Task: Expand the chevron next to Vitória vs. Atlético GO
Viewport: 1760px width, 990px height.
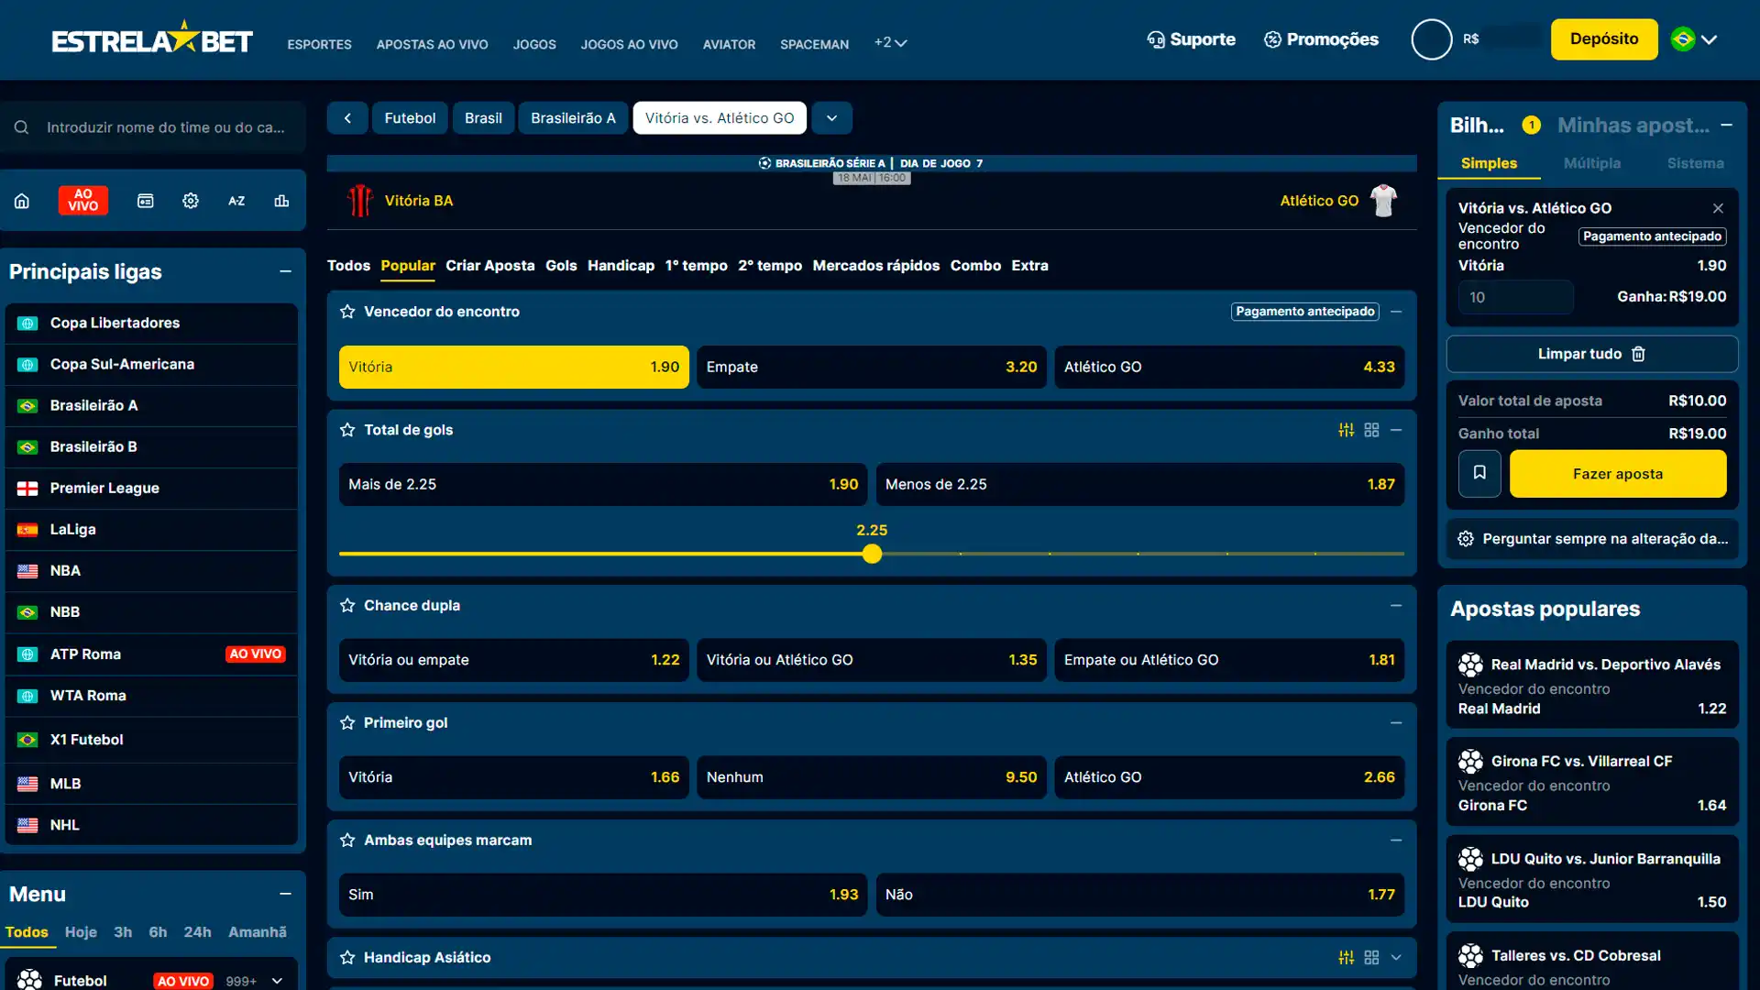Action: tap(831, 117)
